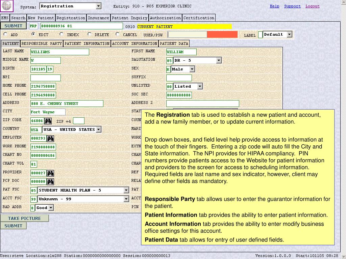
Task: Click the CHART VOL field
Action: [33, 164]
